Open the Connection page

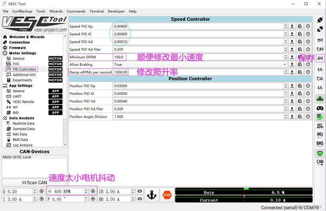point(19,42)
